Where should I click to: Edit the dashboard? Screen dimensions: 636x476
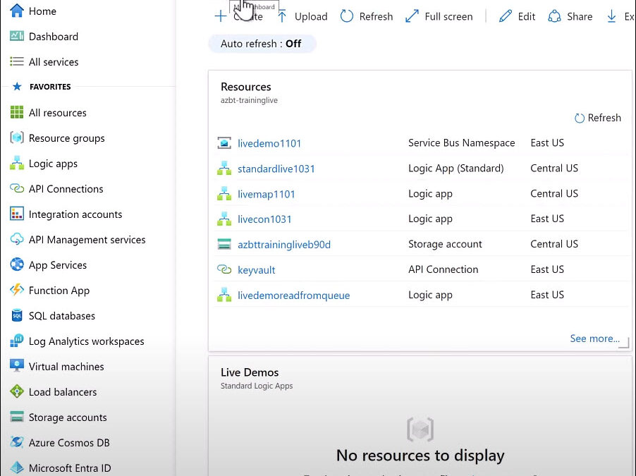point(517,16)
